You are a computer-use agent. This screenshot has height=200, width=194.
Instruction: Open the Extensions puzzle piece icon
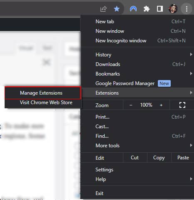pyautogui.click(x=147, y=9)
